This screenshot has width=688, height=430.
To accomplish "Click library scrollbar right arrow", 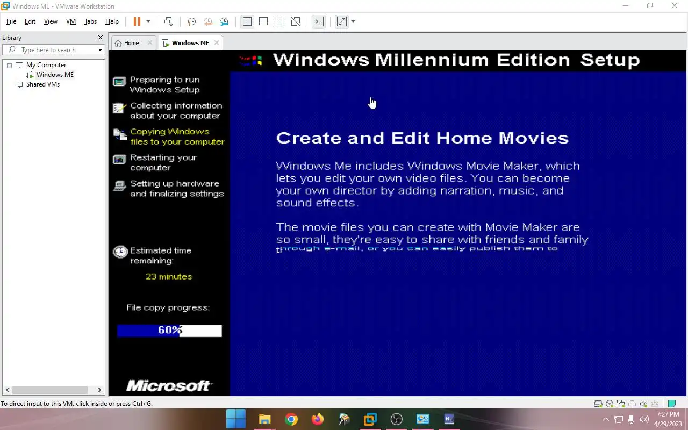I will click(x=100, y=390).
